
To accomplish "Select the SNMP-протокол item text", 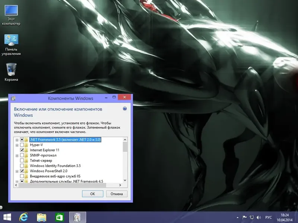I will [x=43, y=155].
